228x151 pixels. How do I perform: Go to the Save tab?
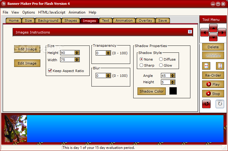[x=162, y=20]
